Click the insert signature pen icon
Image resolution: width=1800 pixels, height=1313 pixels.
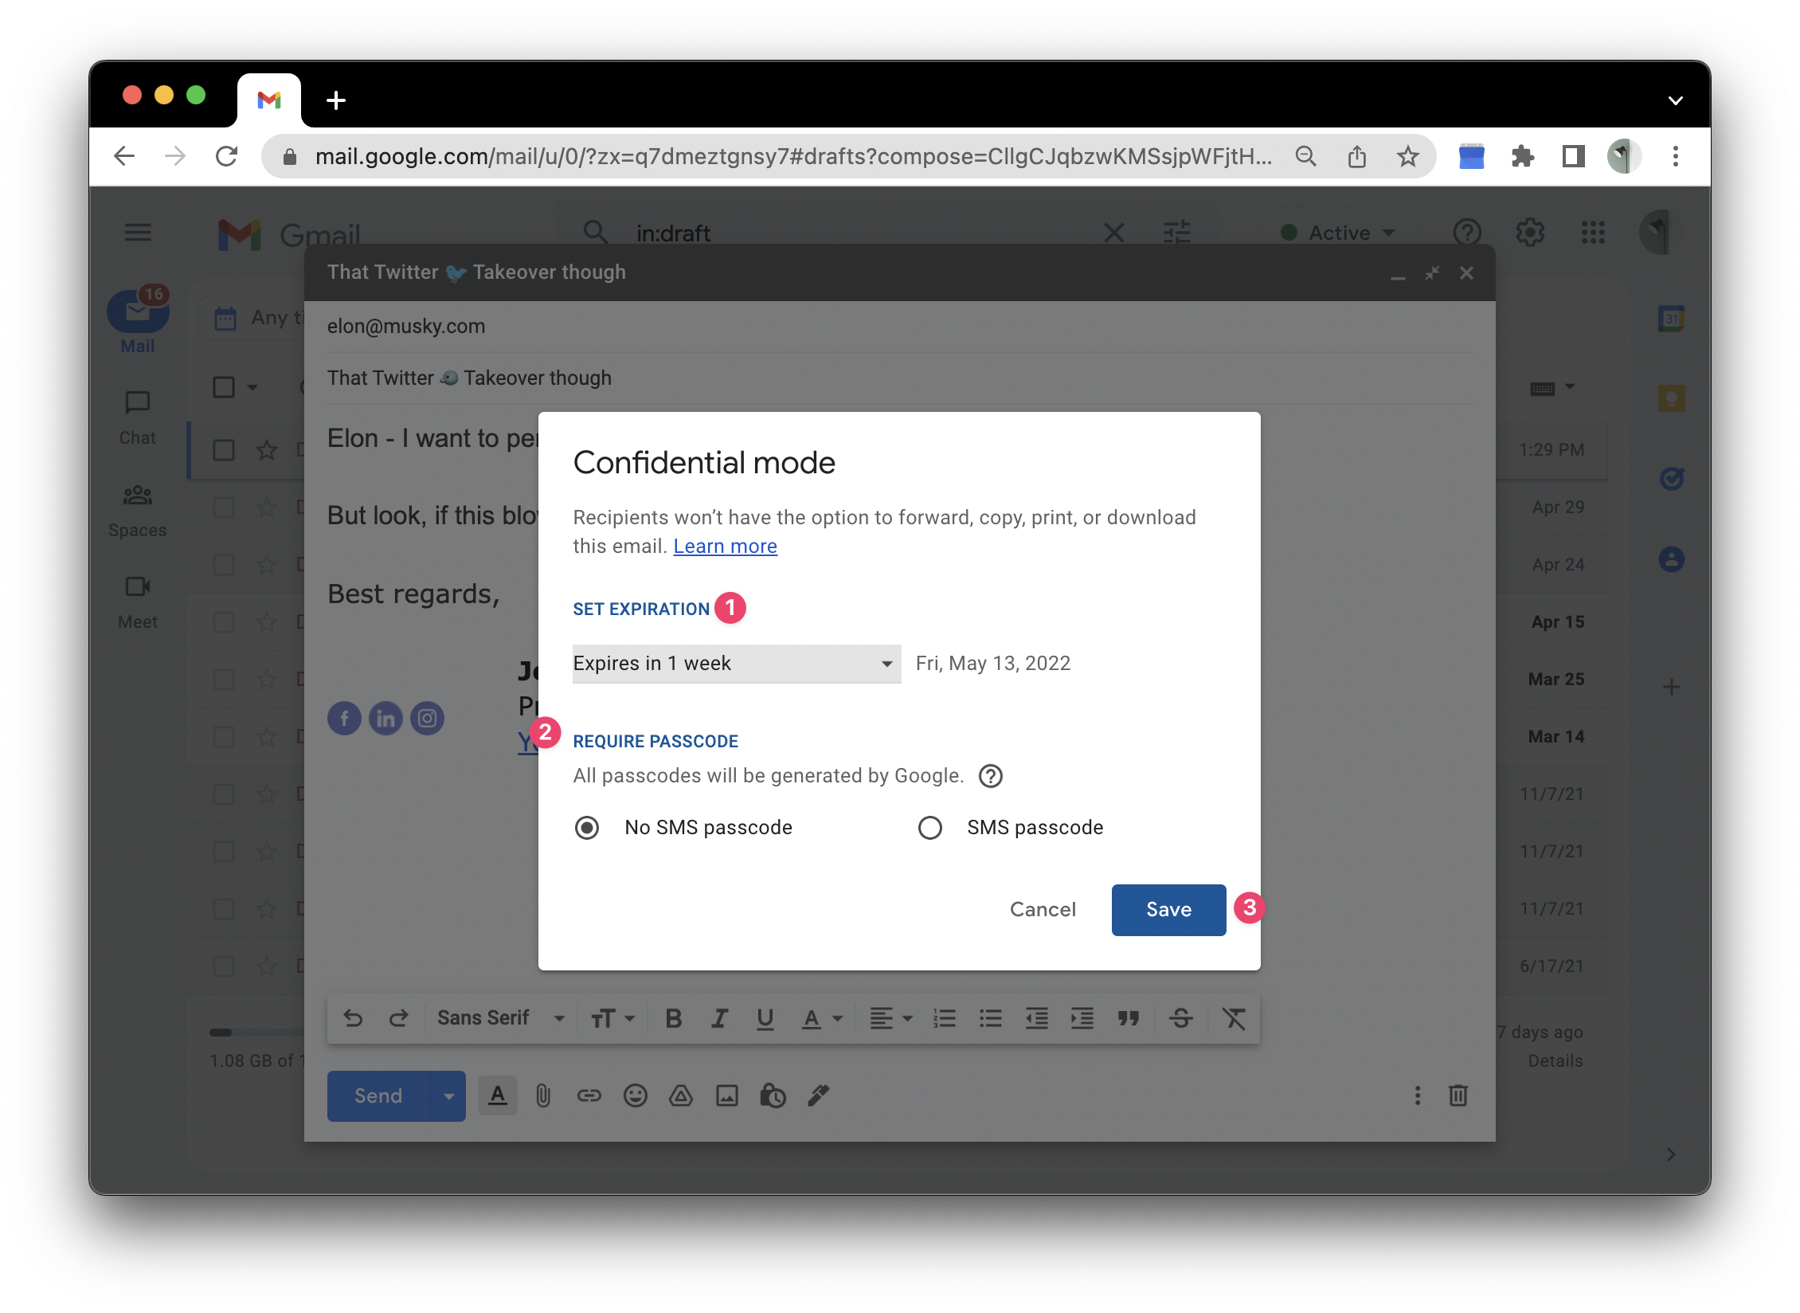[819, 1096]
